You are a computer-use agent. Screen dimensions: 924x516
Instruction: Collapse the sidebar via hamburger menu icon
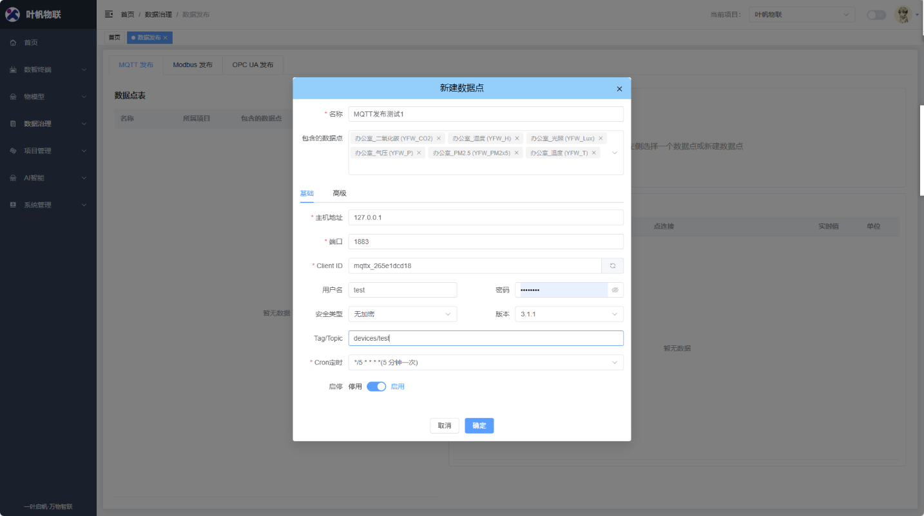[x=108, y=14]
